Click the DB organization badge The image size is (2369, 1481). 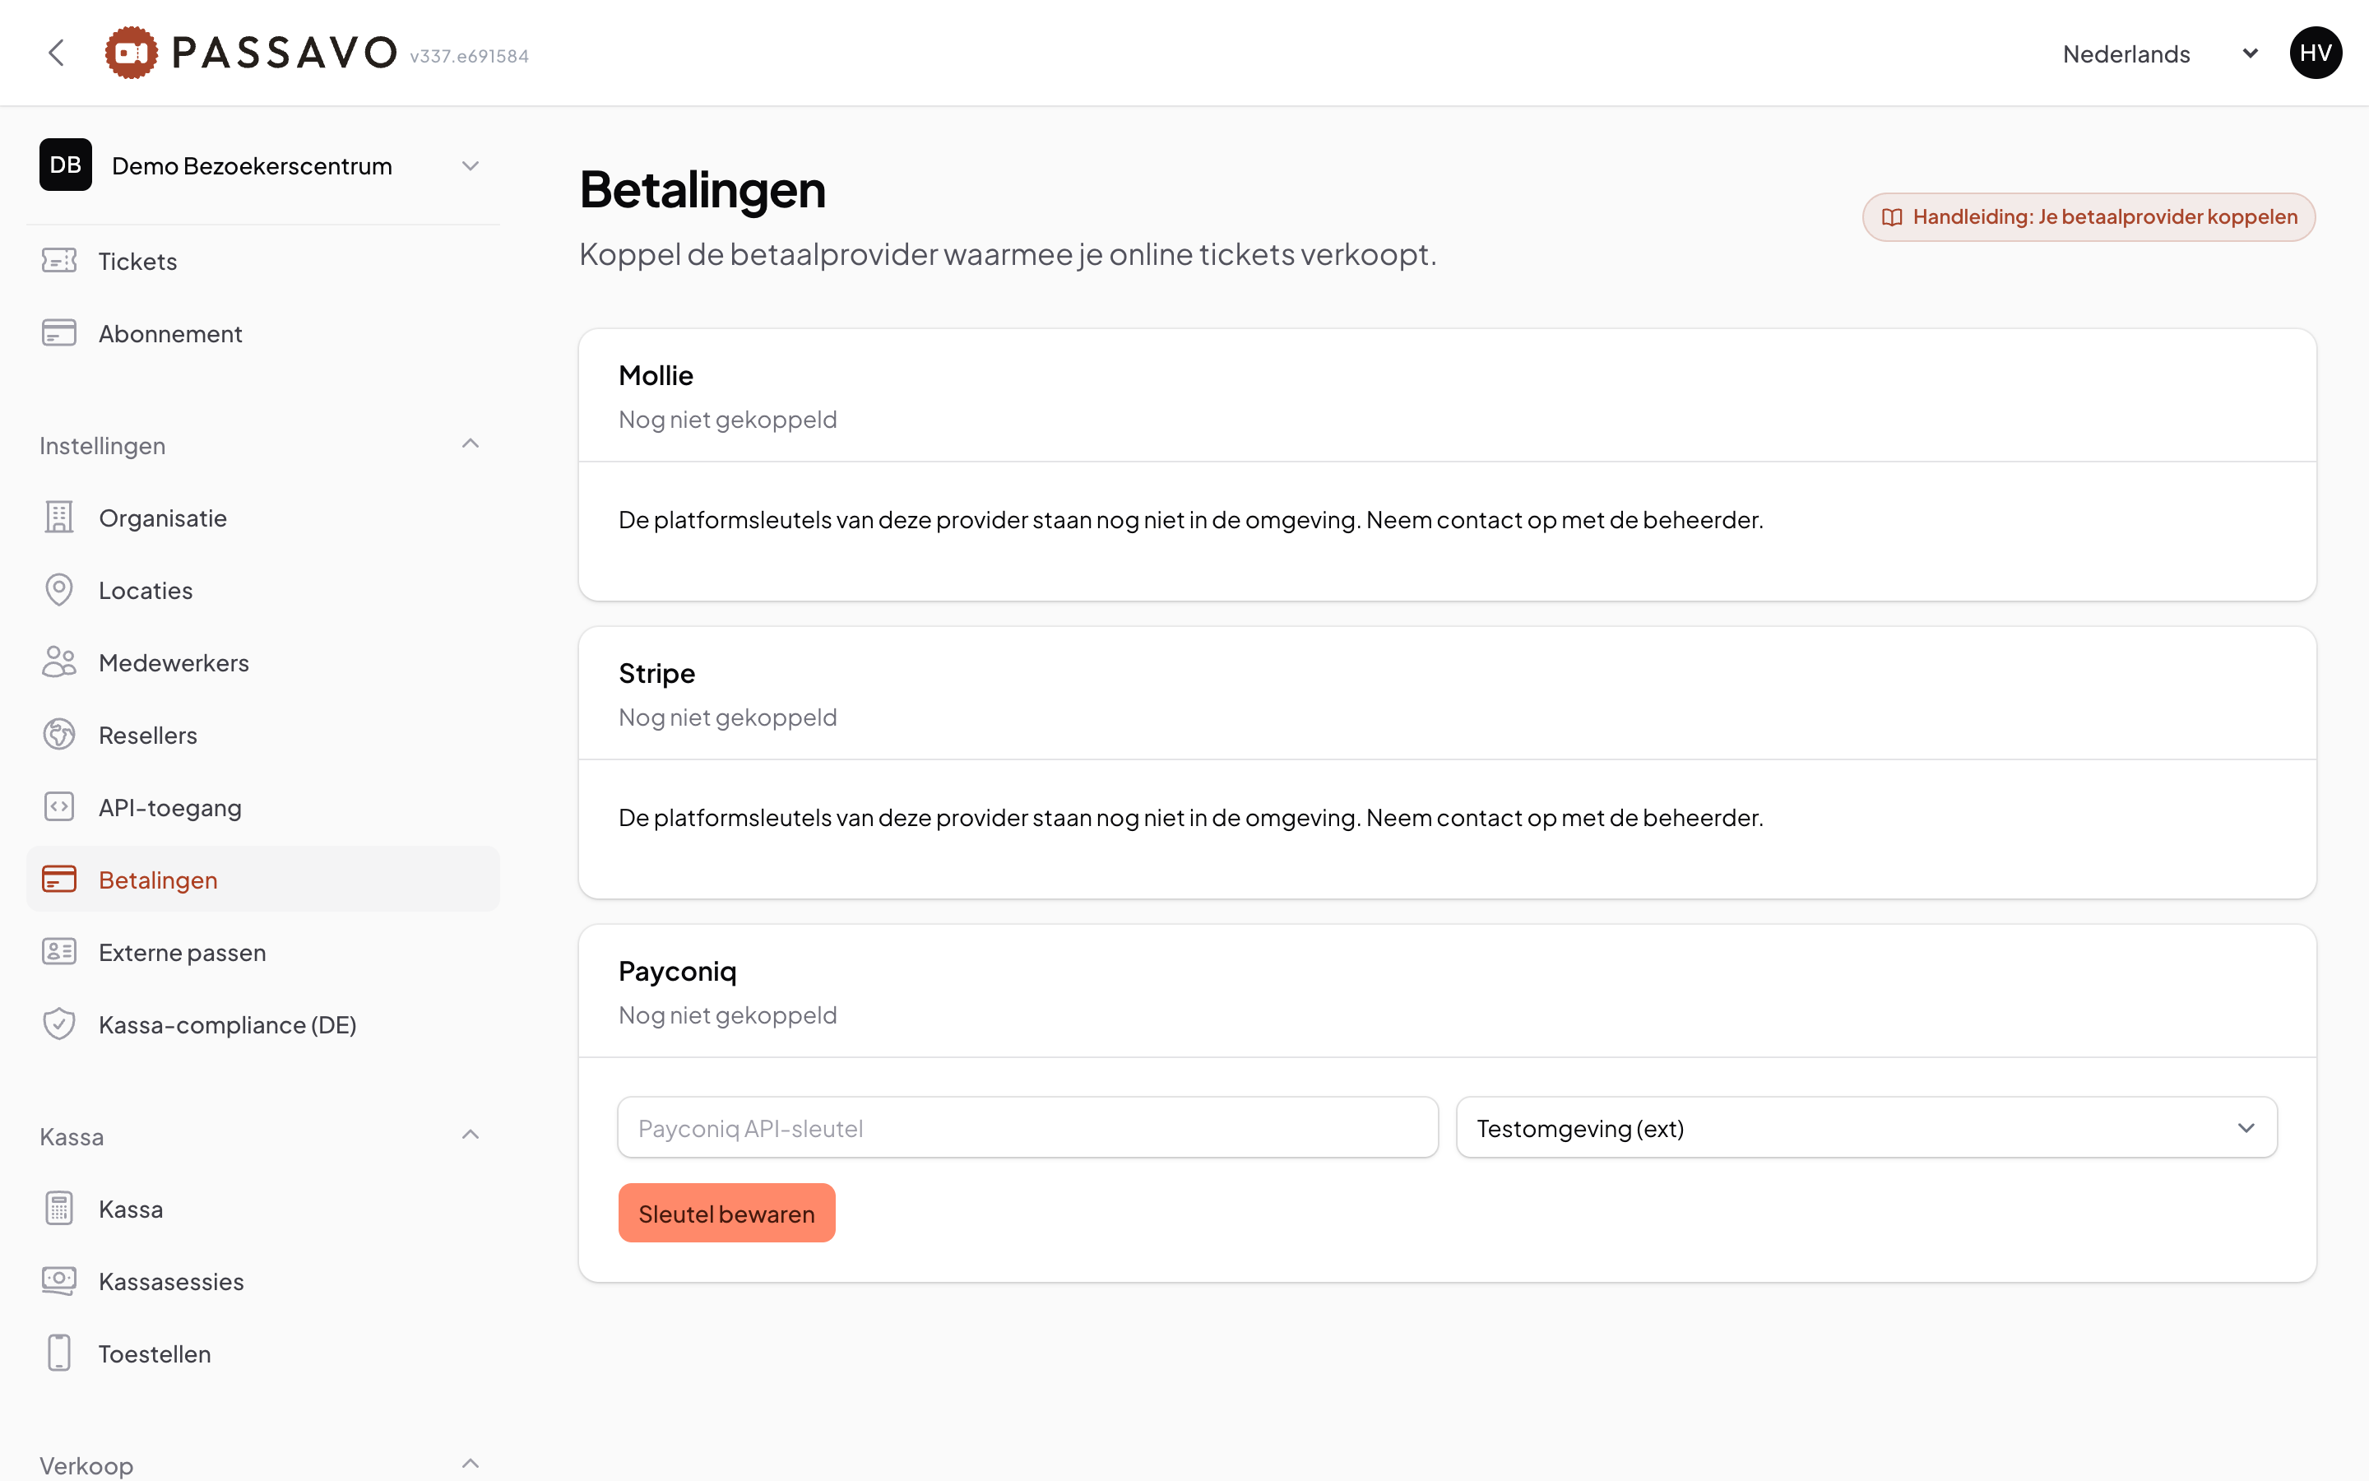tap(66, 165)
